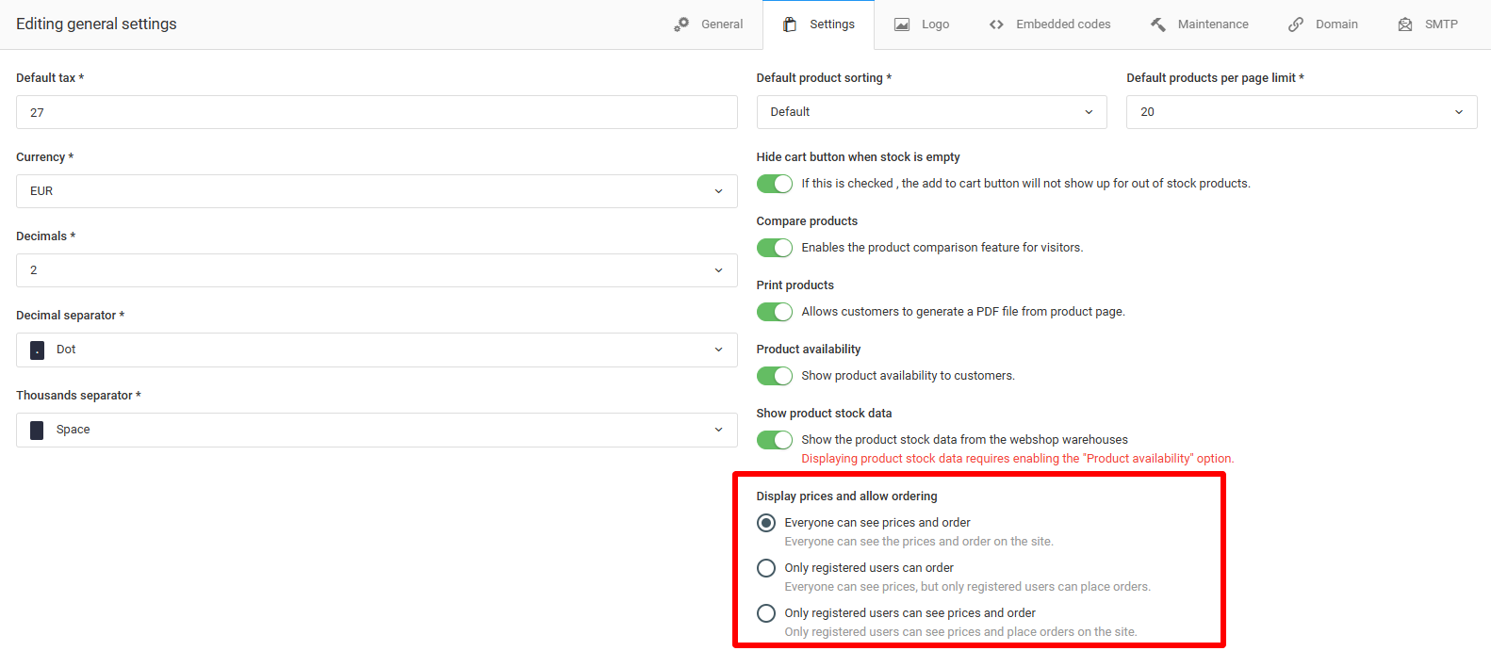Open the Decimal separator dropdown
Viewport: 1491px width, 651px height.
pyautogui.click(x=377, y=350)
